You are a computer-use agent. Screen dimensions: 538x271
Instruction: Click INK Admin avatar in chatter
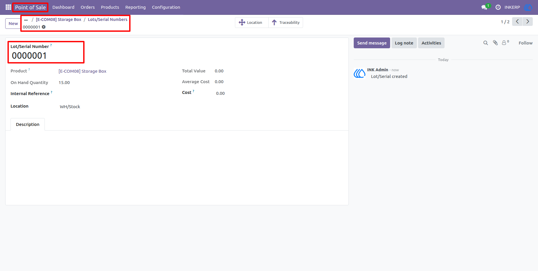pos(360,73)
